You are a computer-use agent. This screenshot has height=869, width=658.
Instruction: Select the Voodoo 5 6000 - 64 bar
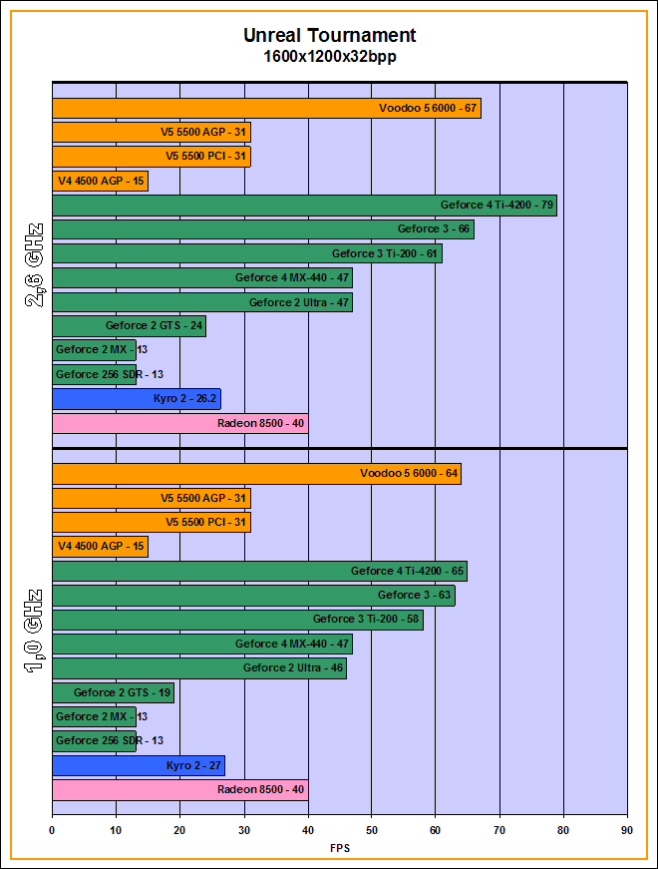click(256, 474)
